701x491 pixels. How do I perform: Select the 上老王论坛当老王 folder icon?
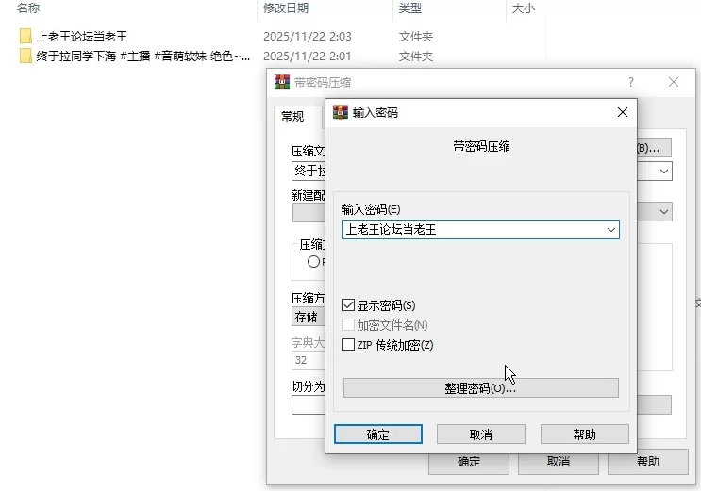25,36
